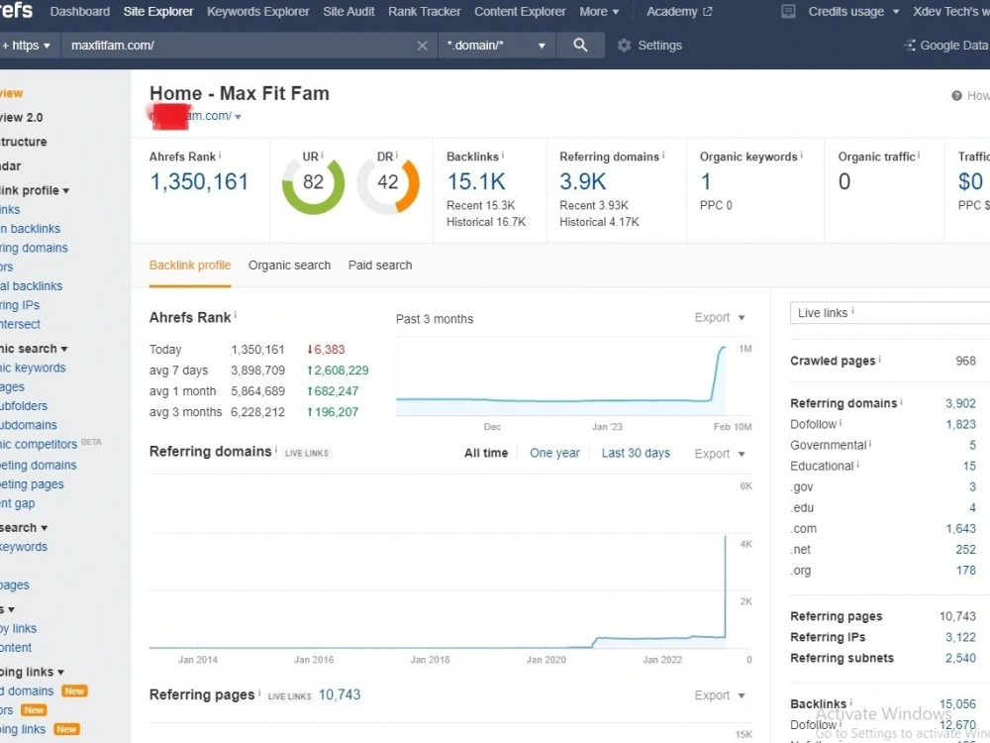
Task: Open the site URL dropdown arrow under title
Action: coord(238,117)
